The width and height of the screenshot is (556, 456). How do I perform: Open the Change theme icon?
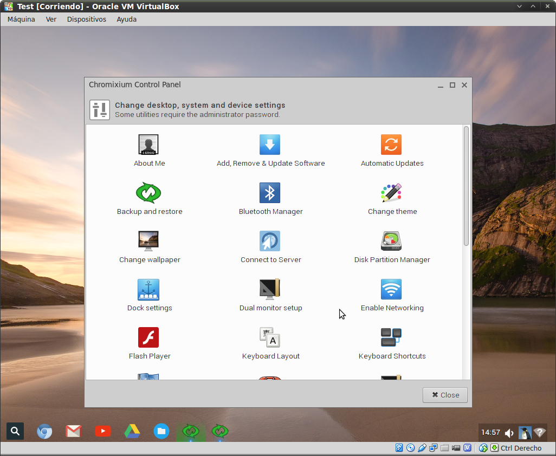point(391,193)
